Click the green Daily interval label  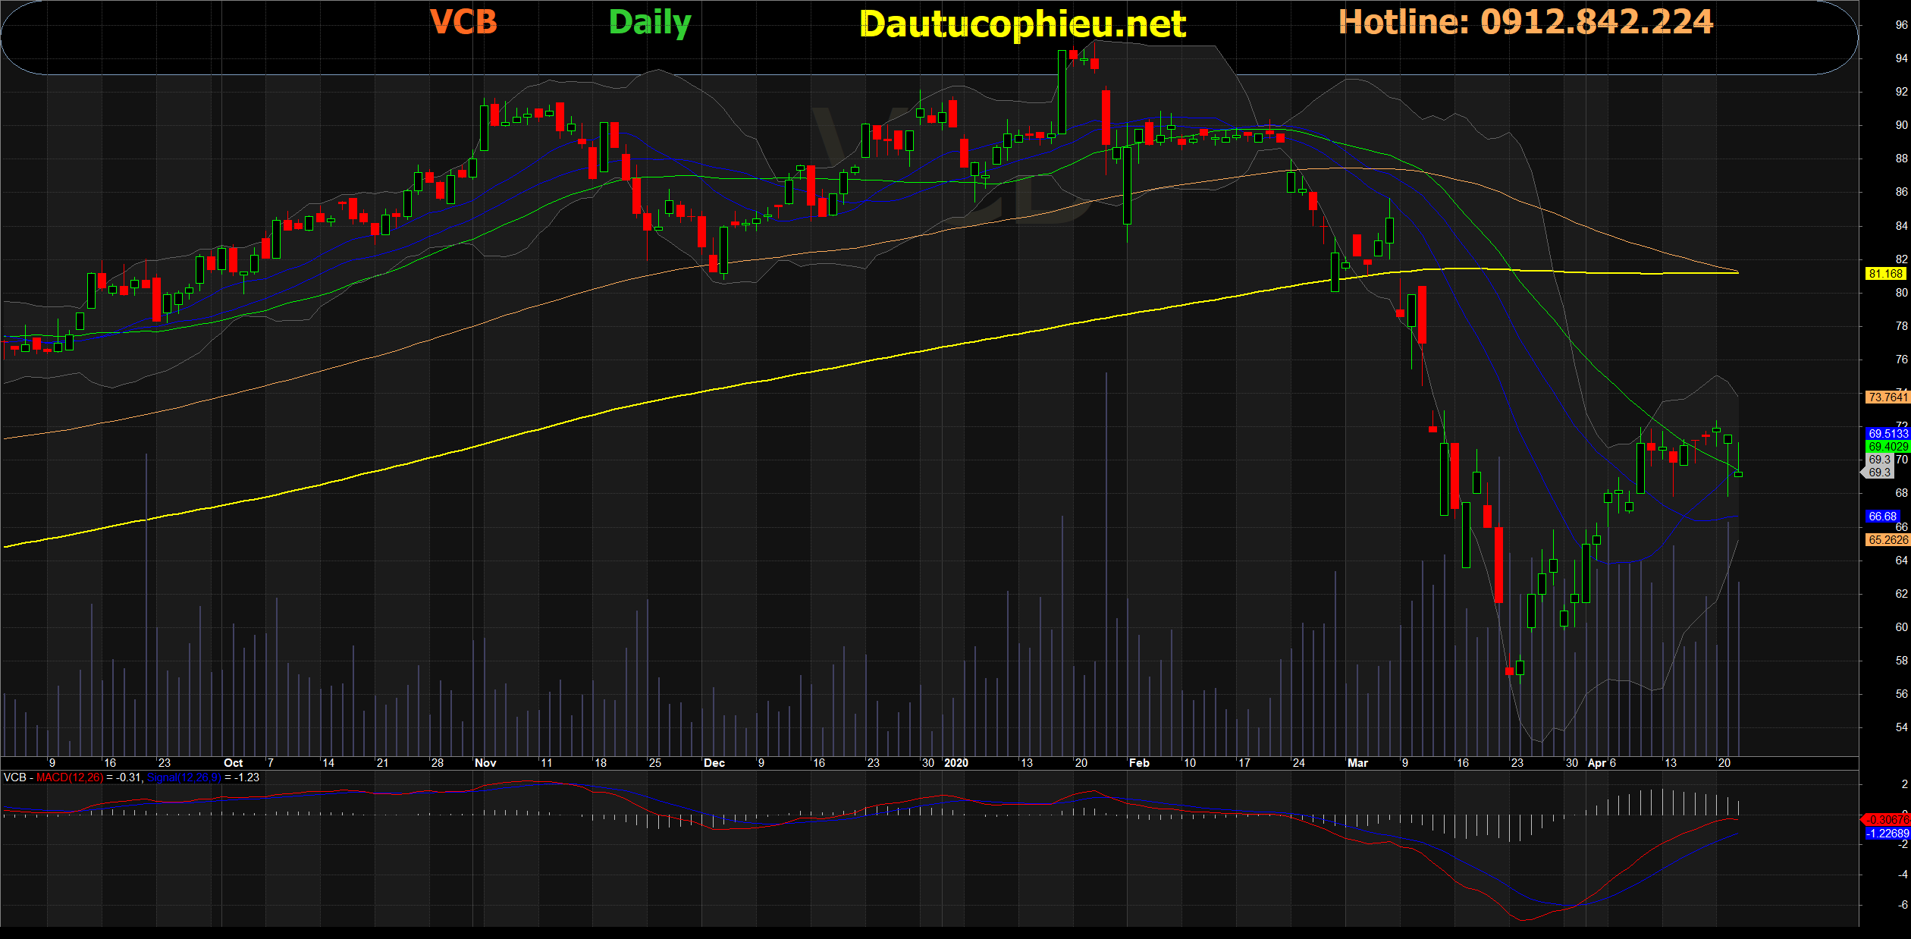click(x=650, y=23)
